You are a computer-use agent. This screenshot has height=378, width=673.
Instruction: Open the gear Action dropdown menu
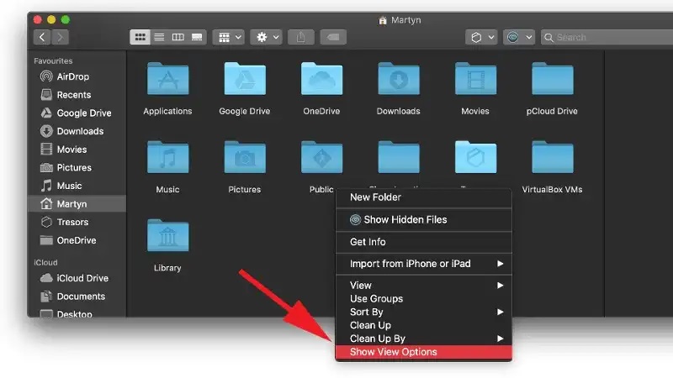[x=268, y=37]
